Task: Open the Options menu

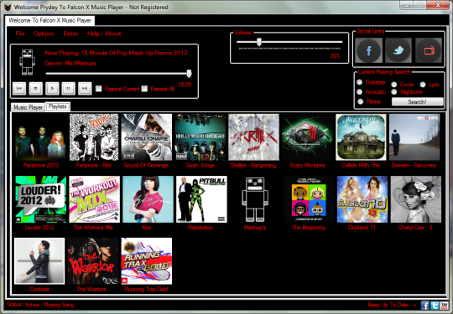Action: coord(44,33)
